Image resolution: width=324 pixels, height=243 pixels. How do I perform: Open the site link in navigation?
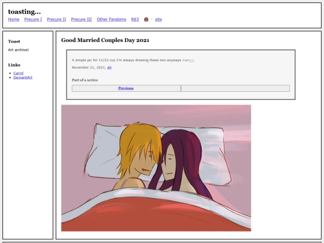tap(158, 19)
